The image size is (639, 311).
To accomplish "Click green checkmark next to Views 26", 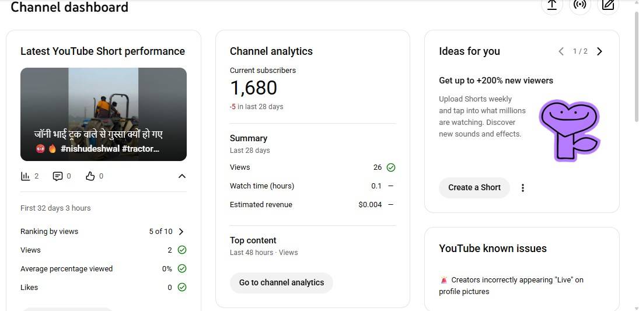I will point(391,167).
